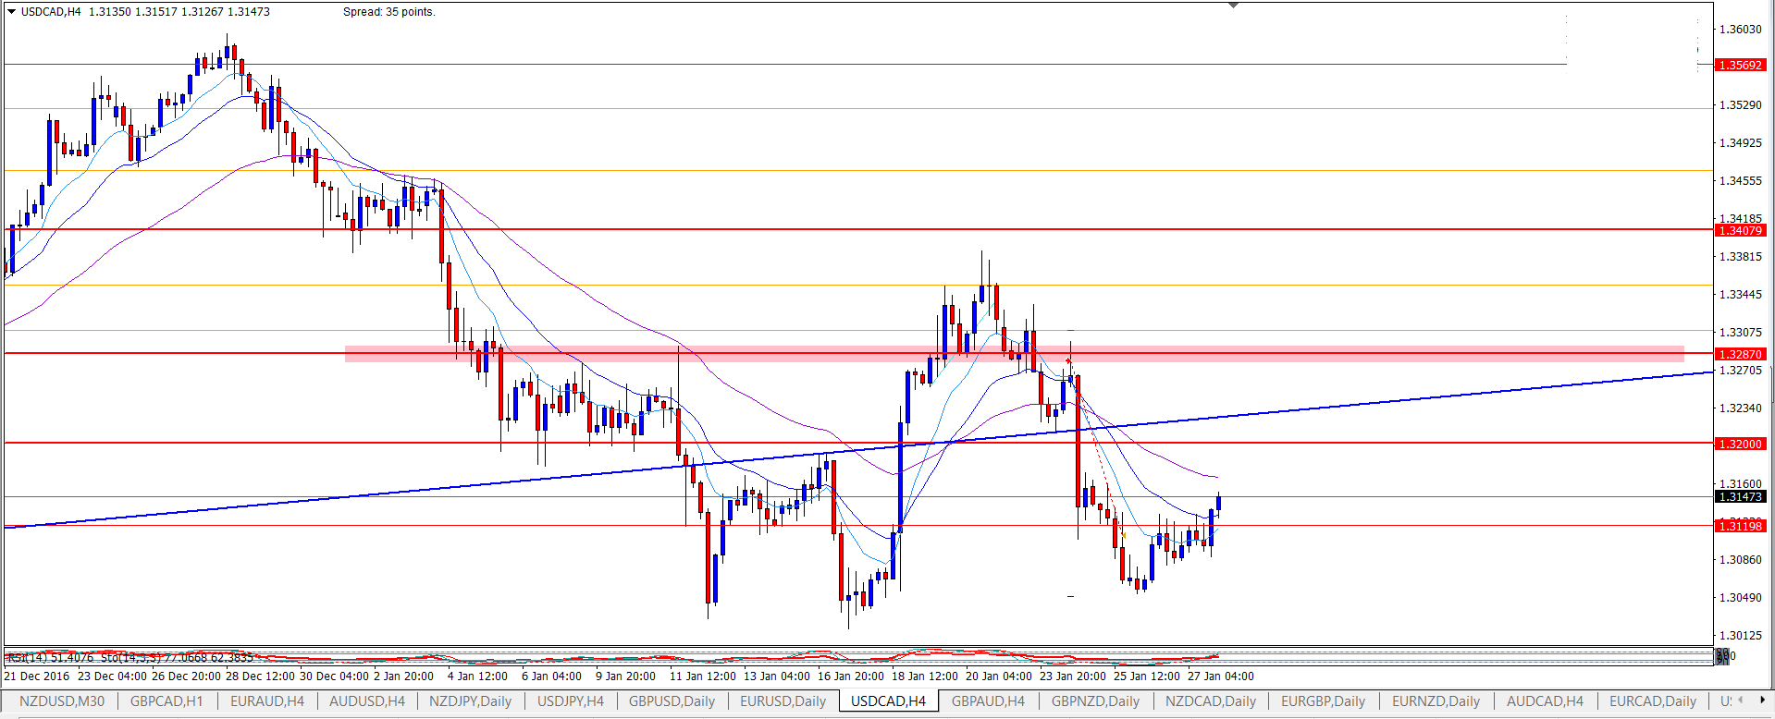The height and width of the screenshot is (719, 1775).
Task: Open the NZDJPY,Daily chart tab
Action: (470, 701)
